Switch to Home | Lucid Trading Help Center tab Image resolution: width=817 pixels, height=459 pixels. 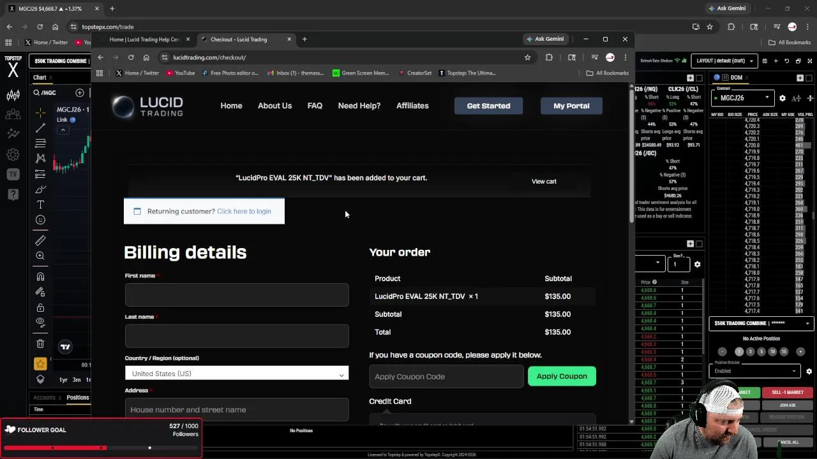tap(145, 40)
